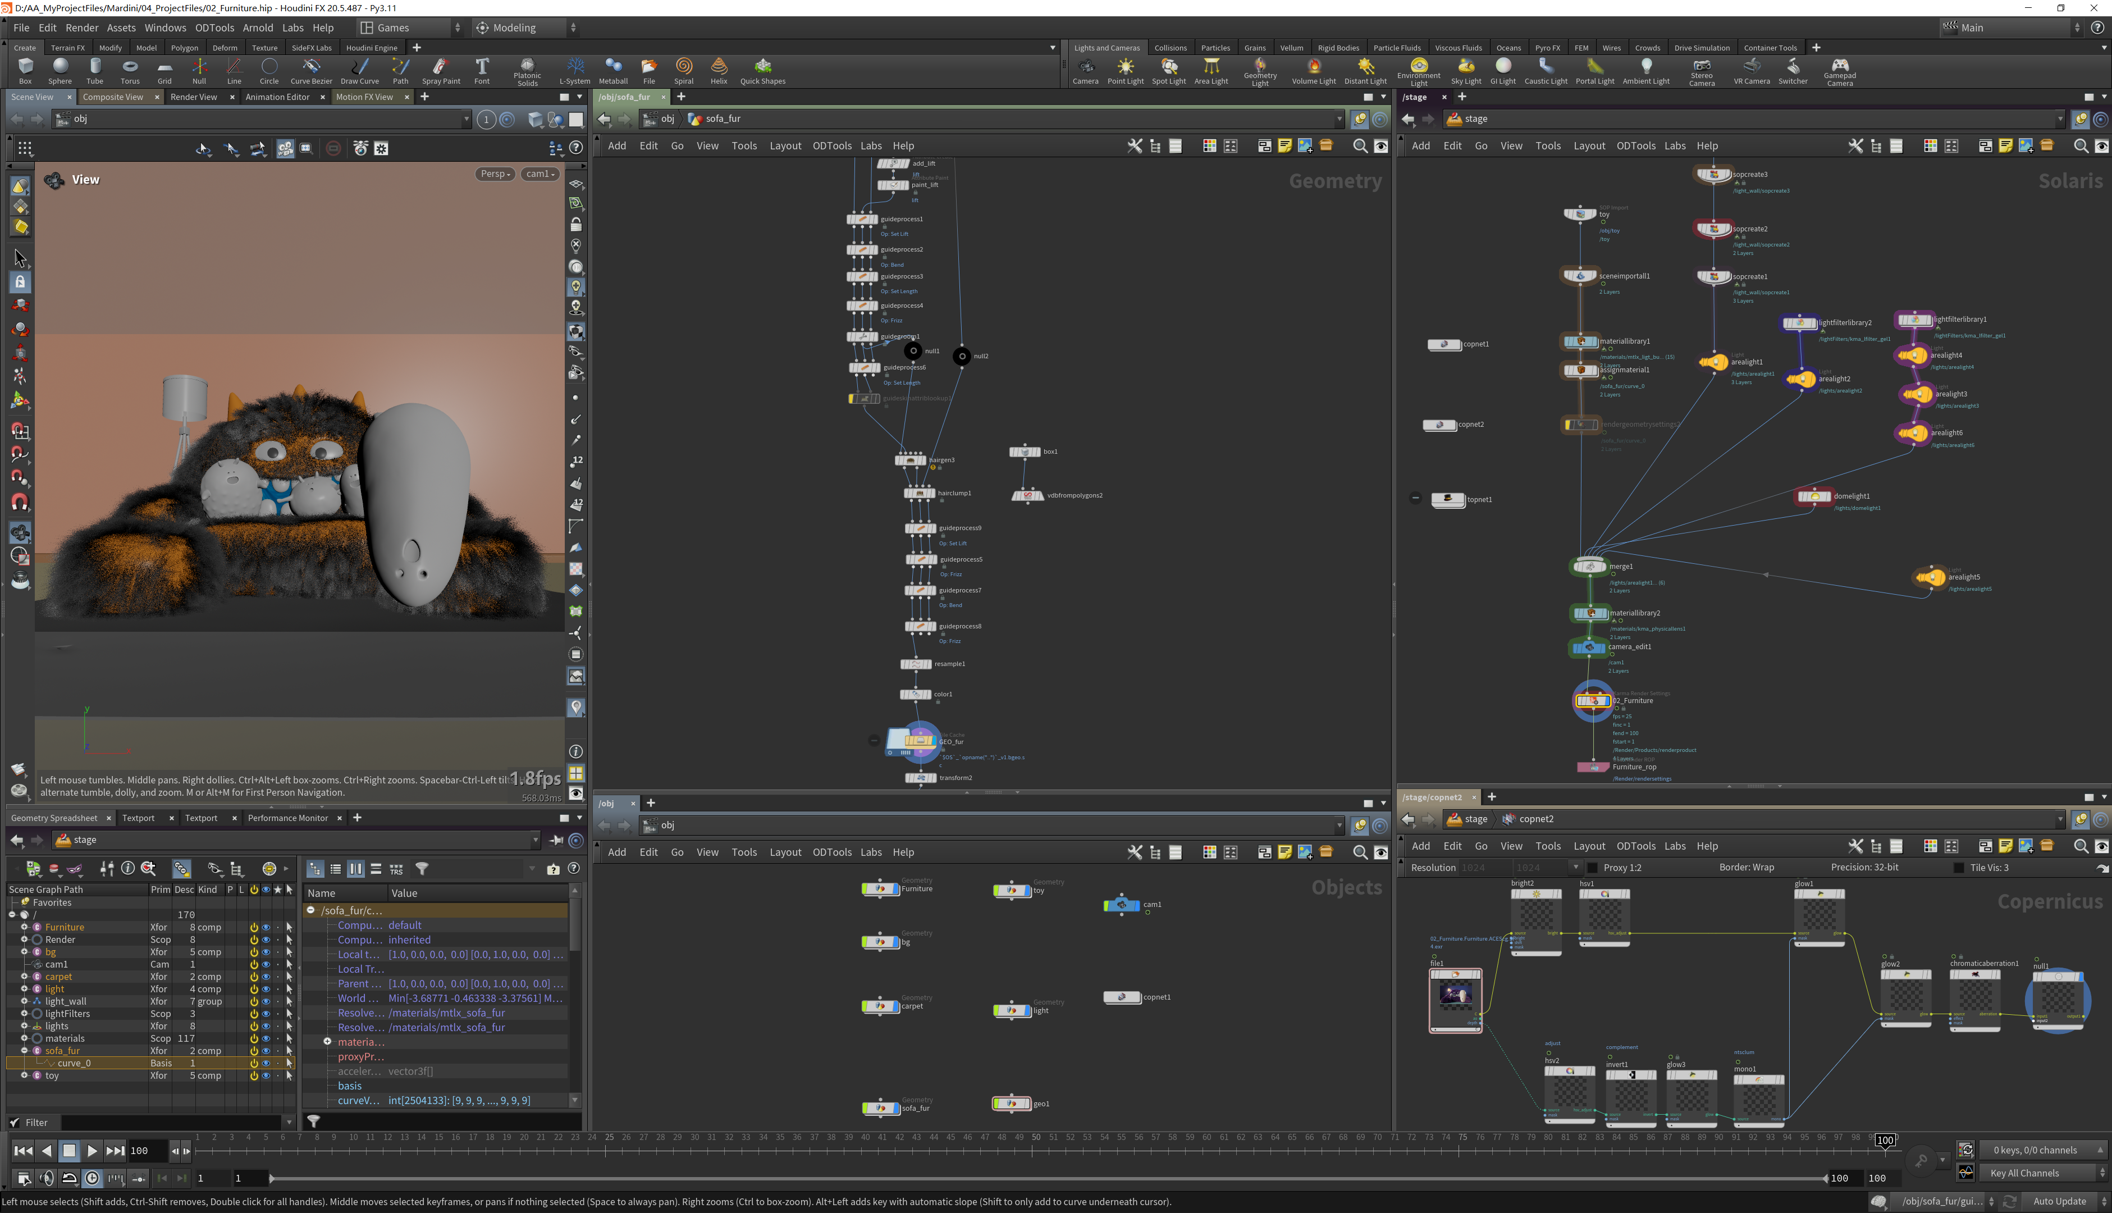Pick the Metaball shelf tool
Image resolution: width=2112 pixels, height=1213 pixels.
[613, 71]
